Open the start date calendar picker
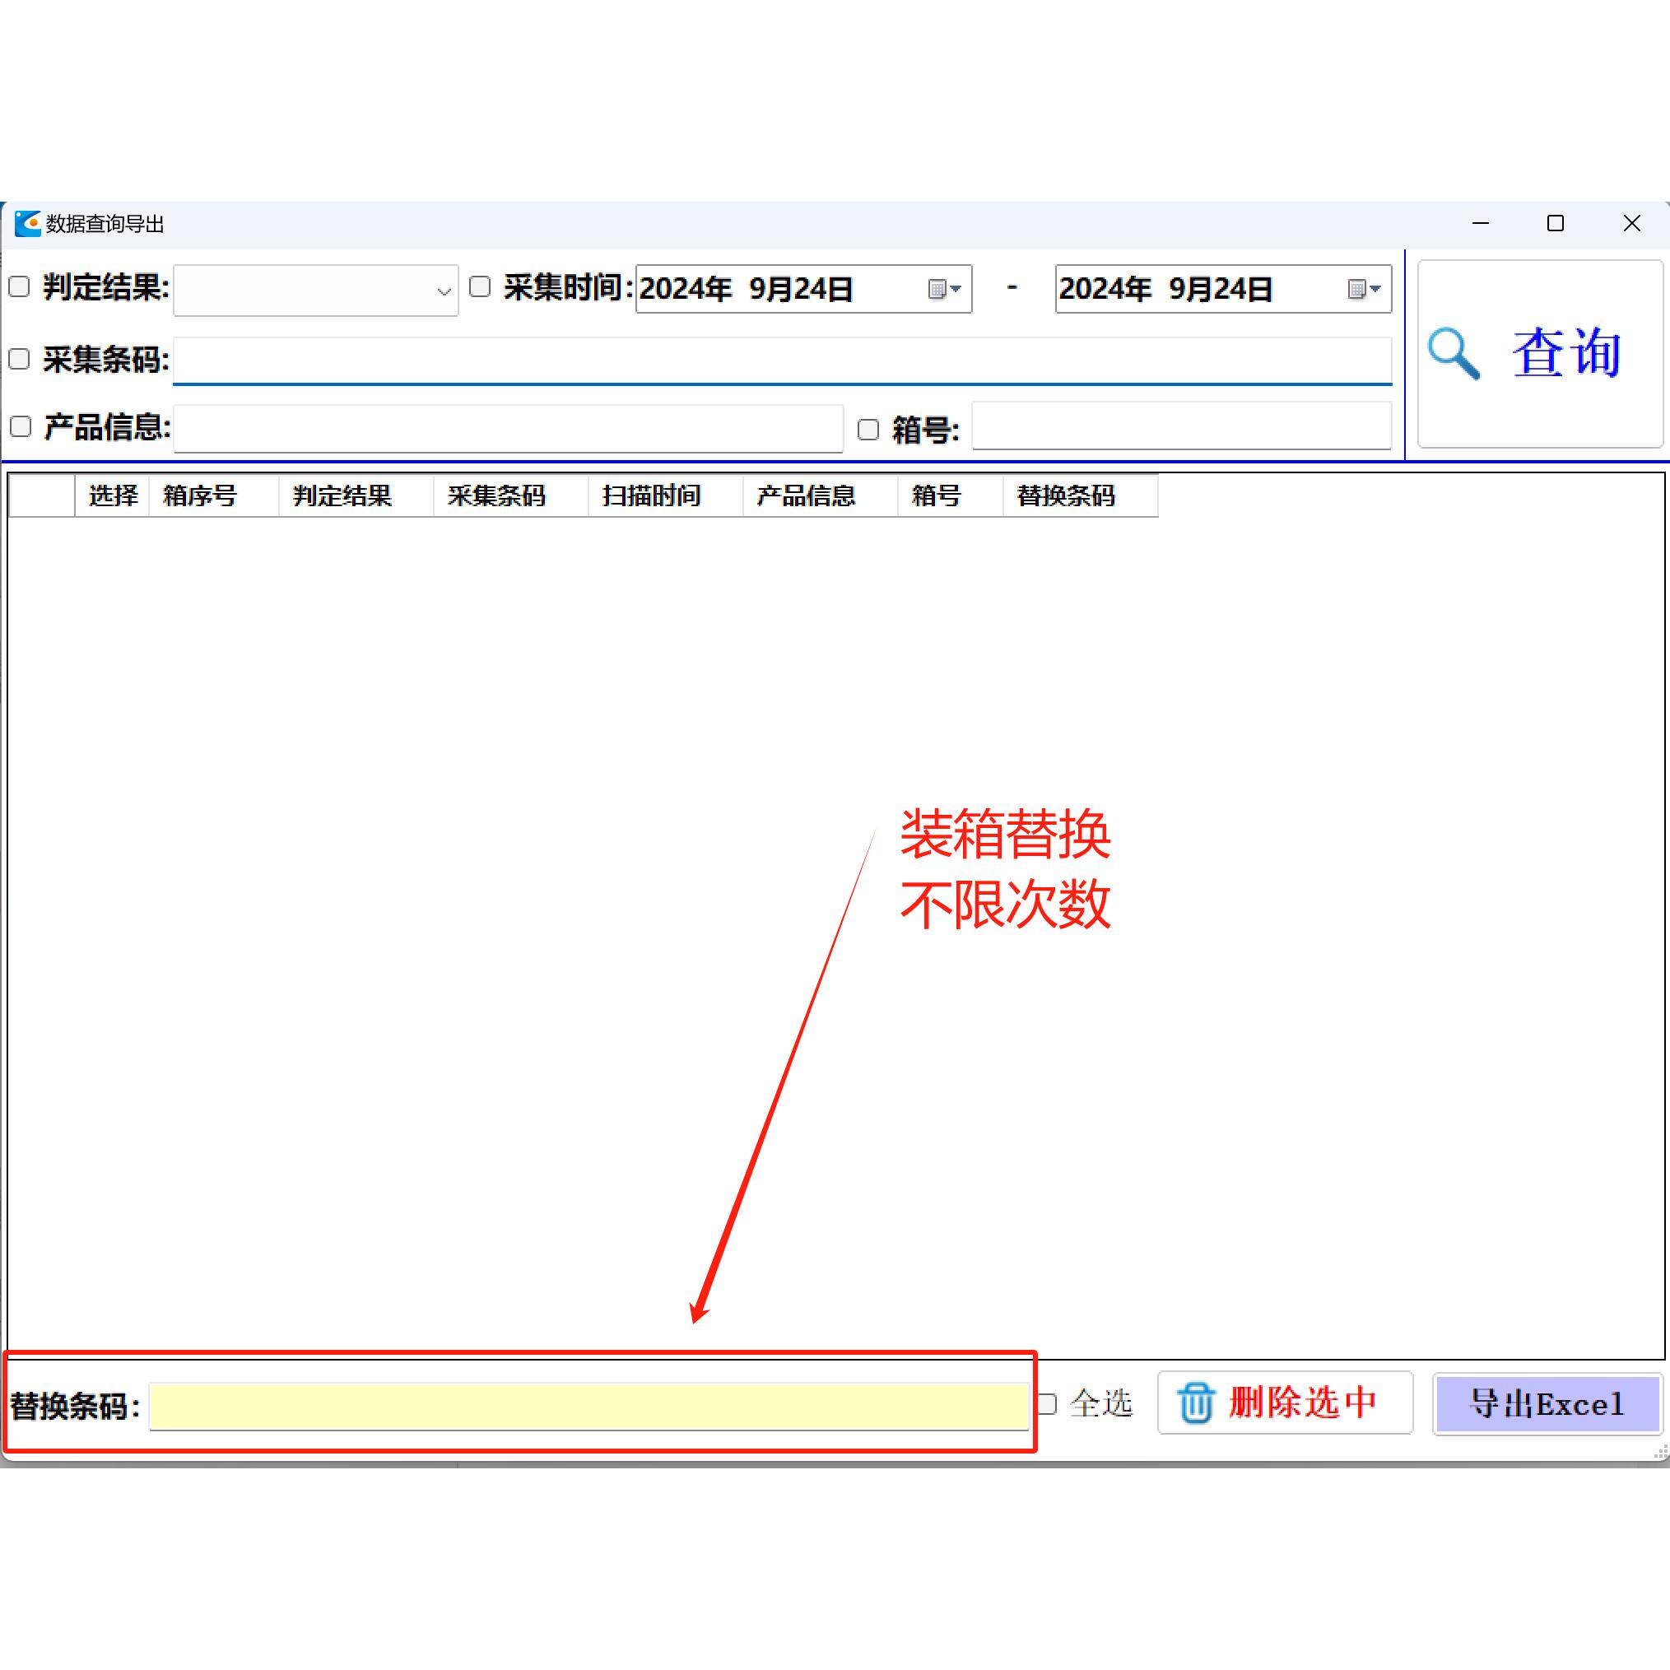1670x1670 pixels. point(947,290)
